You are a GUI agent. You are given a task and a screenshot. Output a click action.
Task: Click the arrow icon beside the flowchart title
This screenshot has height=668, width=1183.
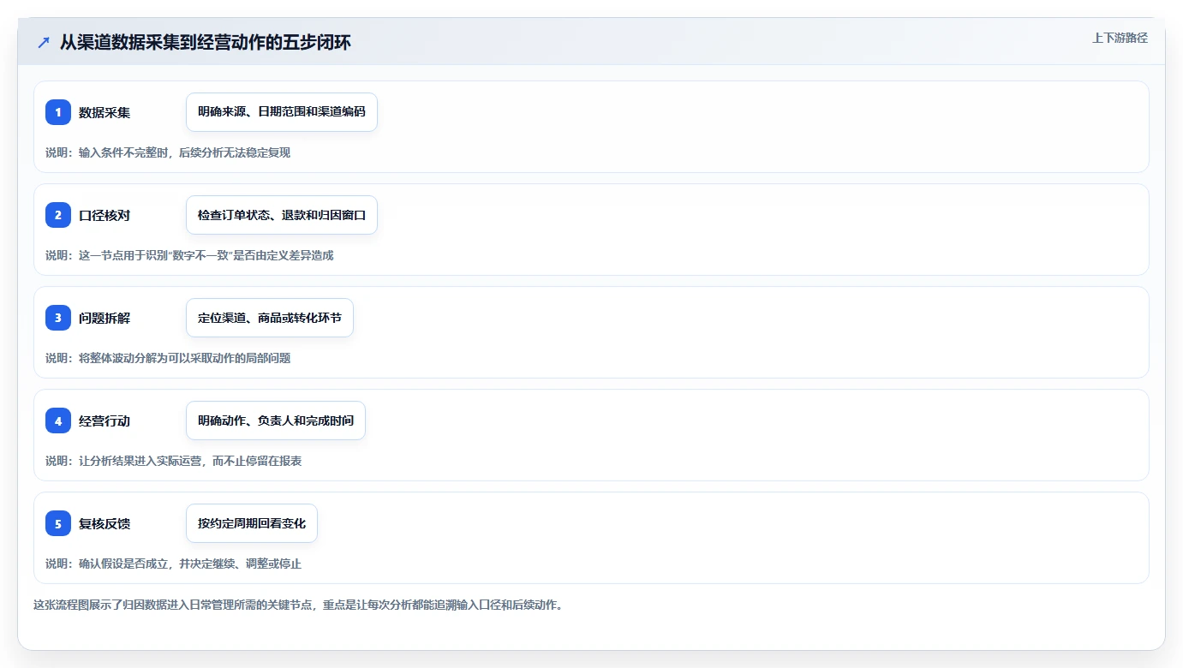44,43
